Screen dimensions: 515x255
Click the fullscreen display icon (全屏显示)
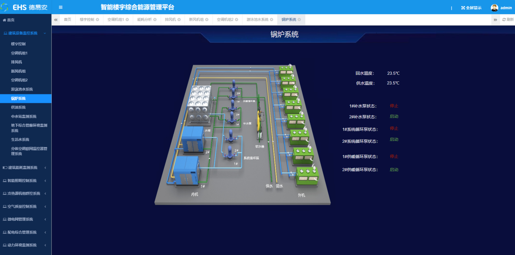[x=463, y=8]
